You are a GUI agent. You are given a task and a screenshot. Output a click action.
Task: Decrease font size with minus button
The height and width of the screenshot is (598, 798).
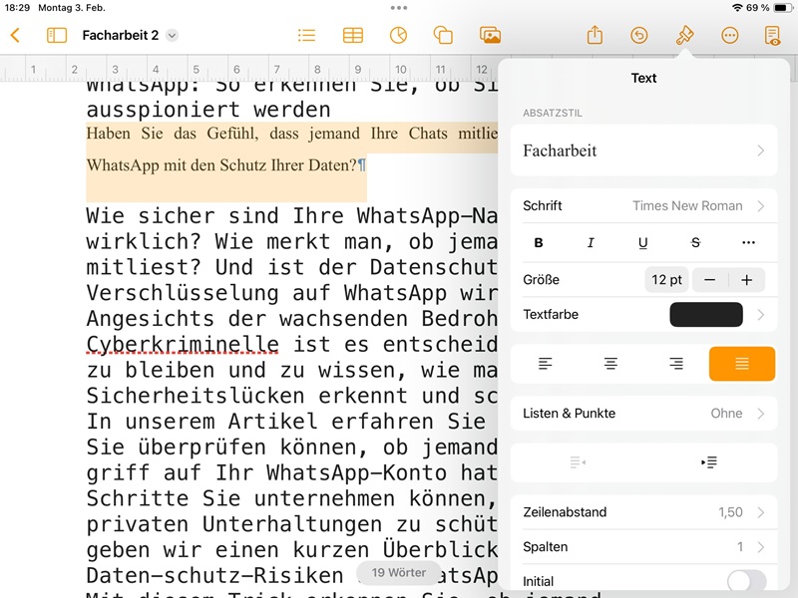point(710,280)
